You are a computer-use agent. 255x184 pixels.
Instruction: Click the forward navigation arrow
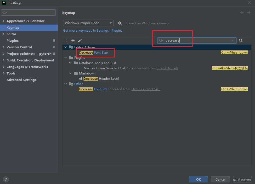(x=249, y=13)
